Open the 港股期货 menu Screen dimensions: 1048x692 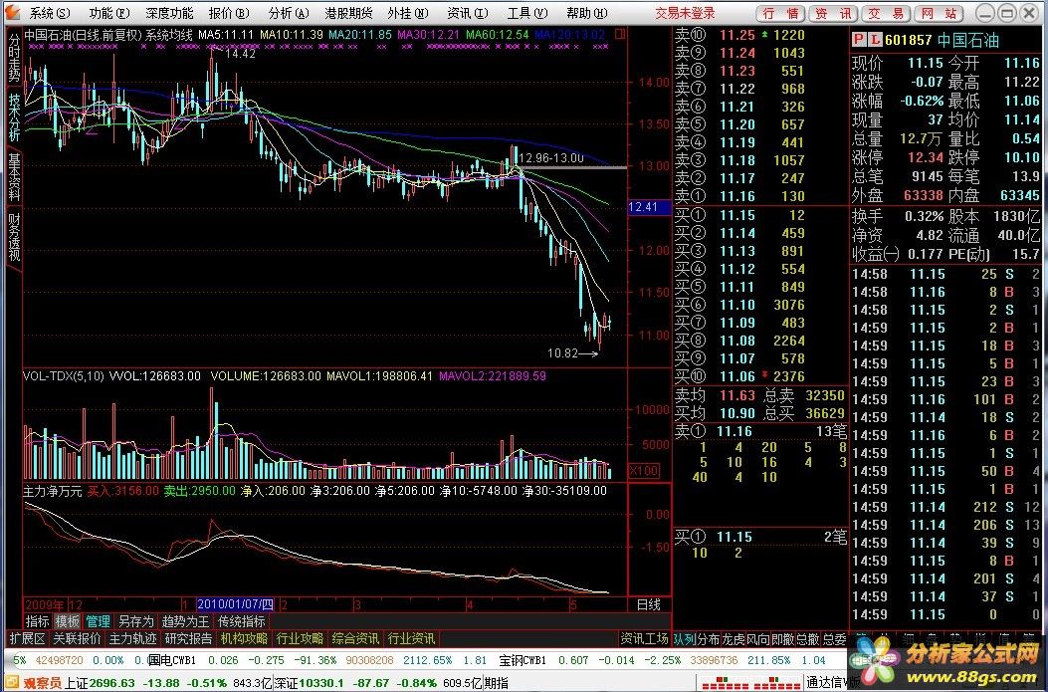click(x=348, y=13)
